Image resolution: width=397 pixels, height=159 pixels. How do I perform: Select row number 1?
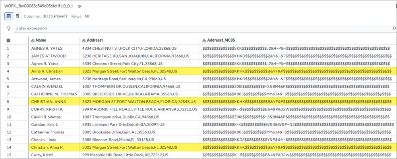click(8, 48)
